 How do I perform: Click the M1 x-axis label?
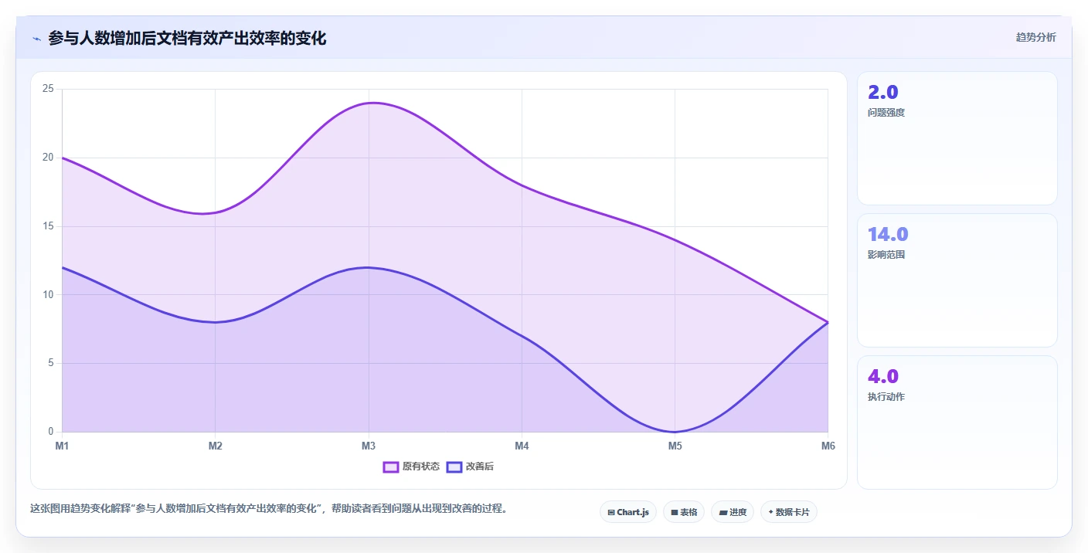click(62, 446)
